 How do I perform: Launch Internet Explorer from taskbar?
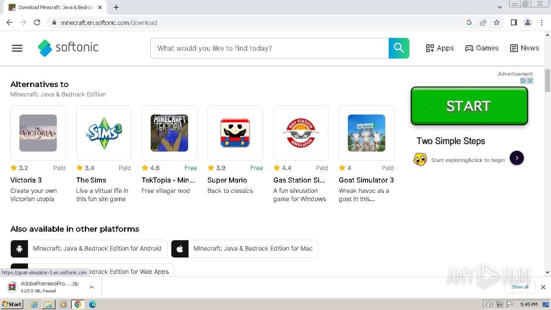34,304
